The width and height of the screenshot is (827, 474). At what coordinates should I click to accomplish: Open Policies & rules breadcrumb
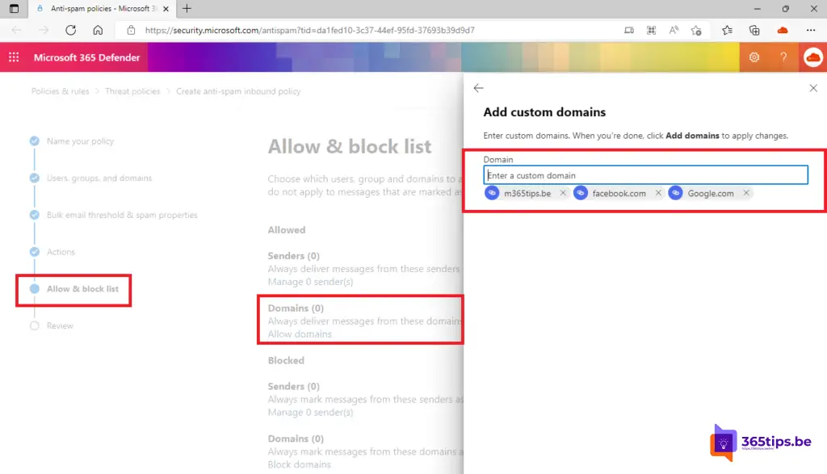(x=60, y=91)
